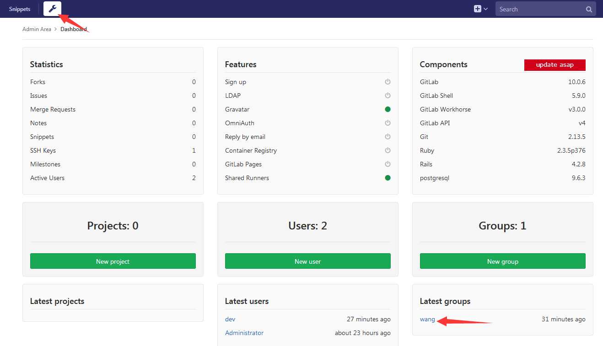Click the Rails 4.2.8 version value
The image size is (603, 346).
point(578,164)
